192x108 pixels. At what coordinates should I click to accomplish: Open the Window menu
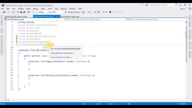(72, 9)
